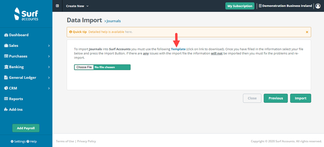Viewport: 324px width, 147px height.
Task: Click the Close button
Action: point(252,98)
